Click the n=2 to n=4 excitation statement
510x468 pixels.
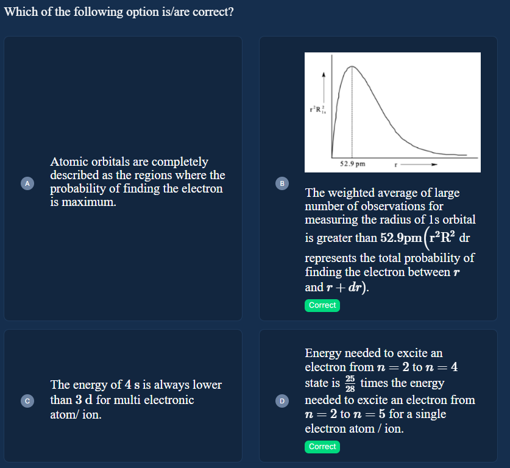coord(390,390)
